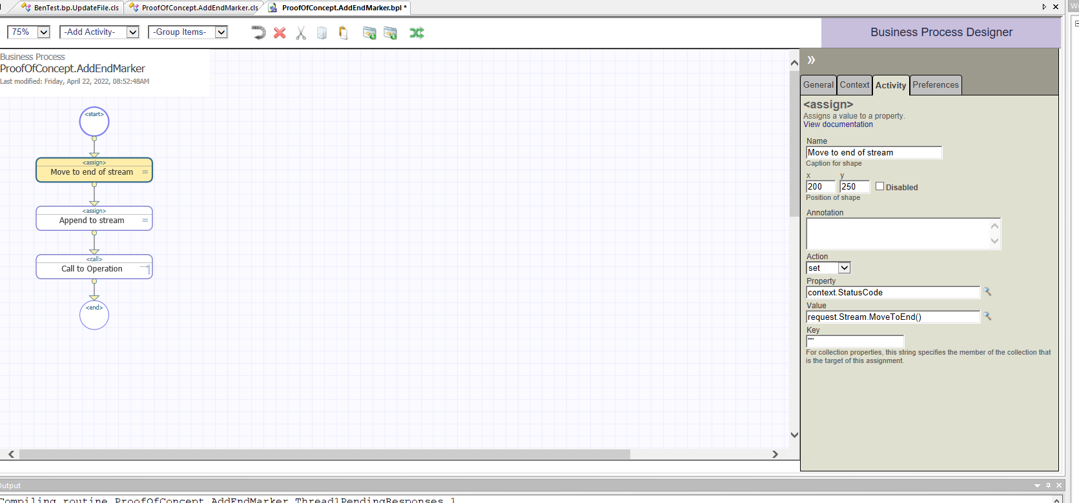Click the tab scroll right arrow
This screenshot has width=1079, height=503.
tap(1044, 7)
